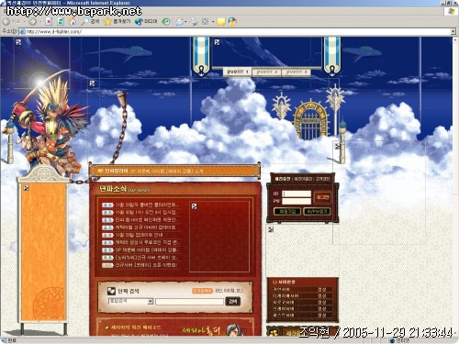Click the 던파 검색 text input field
The image size is (459, 344).
click(x=189, y=302)
